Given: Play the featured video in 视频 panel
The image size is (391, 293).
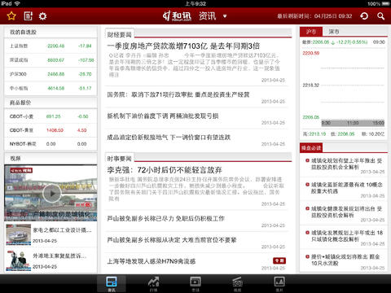Looking at the screenshot, I should coord(51,193).
